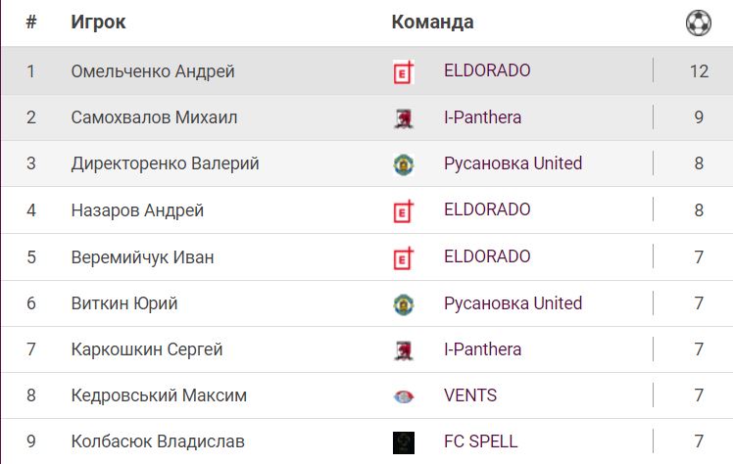Select player Директоренко Валерий
The height and width of the screenshot is (464, 733).
(165, 163)
